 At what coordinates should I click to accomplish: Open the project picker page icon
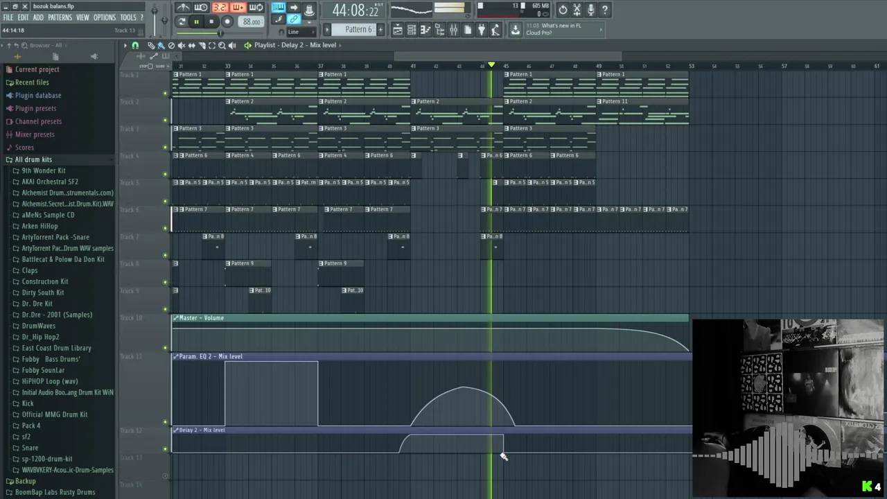tap(468, 30)
